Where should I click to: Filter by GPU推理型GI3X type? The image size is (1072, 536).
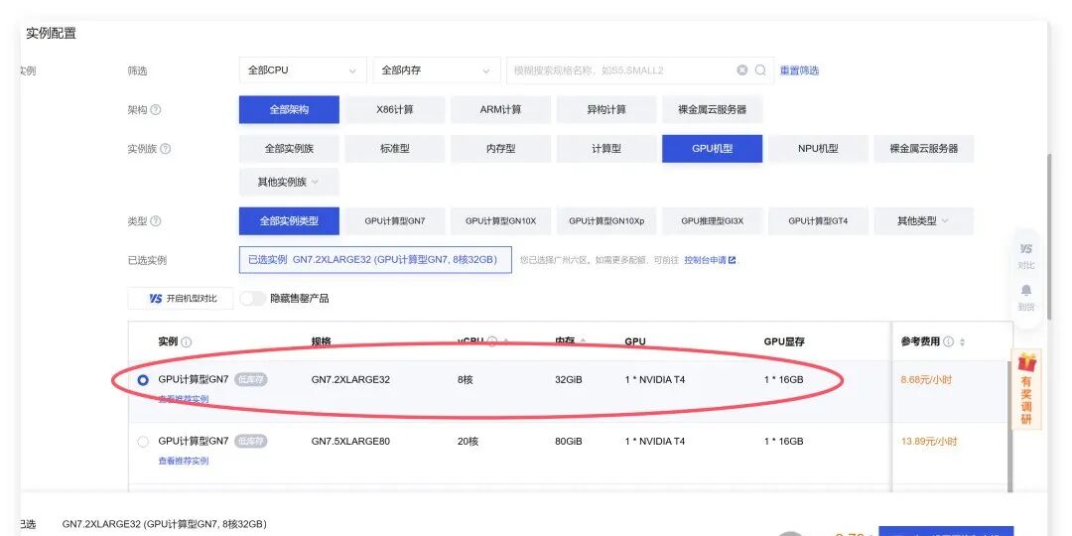(713, 221)
